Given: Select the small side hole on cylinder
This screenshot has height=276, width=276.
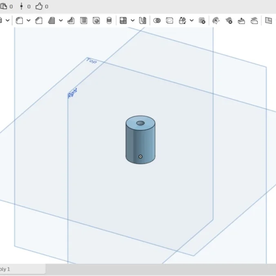Looking at the screenshot, I should coord(140,157).
